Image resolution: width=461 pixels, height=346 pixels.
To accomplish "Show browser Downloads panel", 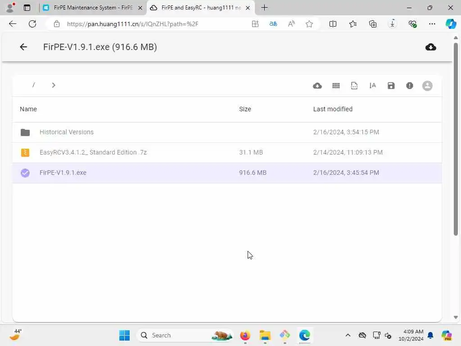I will (x=393, y=24).
